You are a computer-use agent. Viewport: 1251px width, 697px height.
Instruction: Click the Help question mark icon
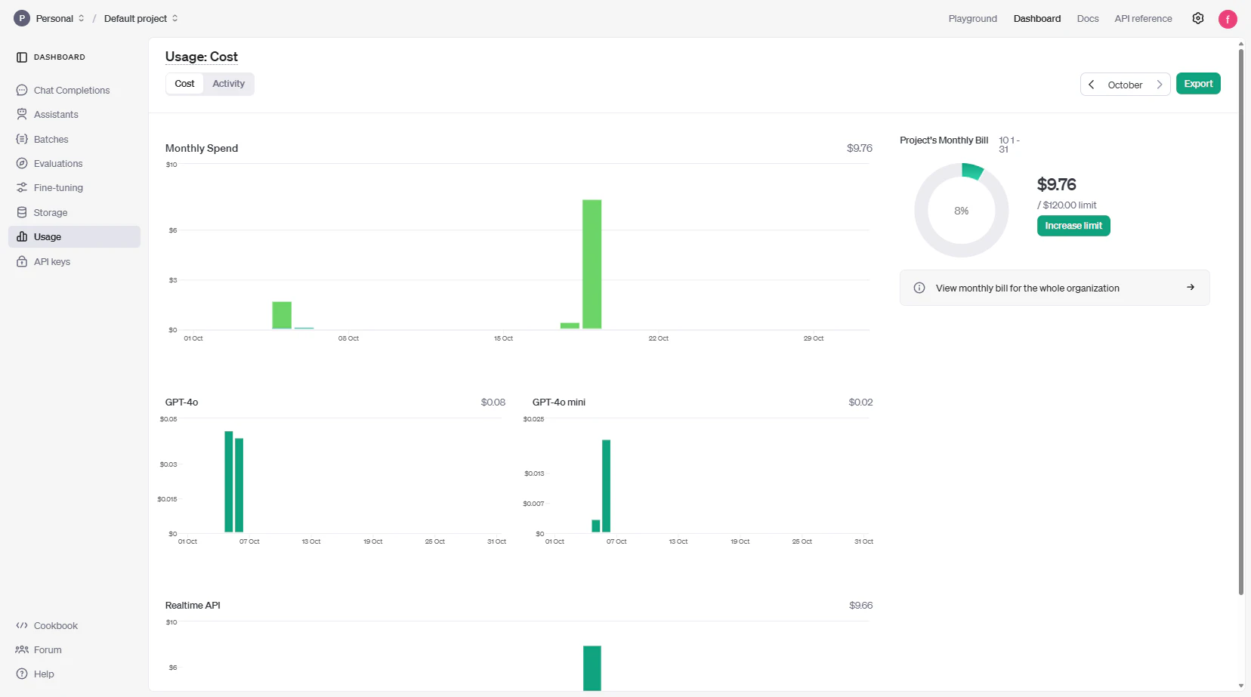[x=22, y=674]
